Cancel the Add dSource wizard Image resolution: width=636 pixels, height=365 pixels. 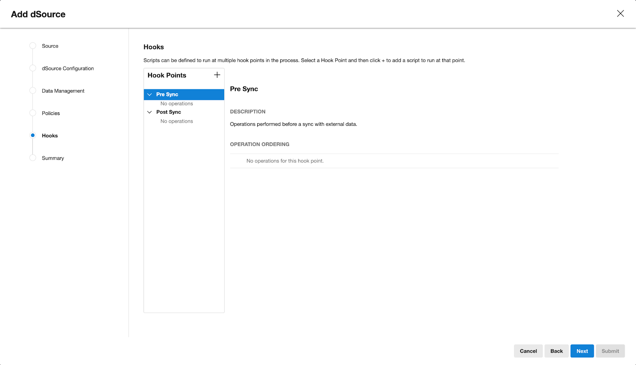[x=528, y=351]
